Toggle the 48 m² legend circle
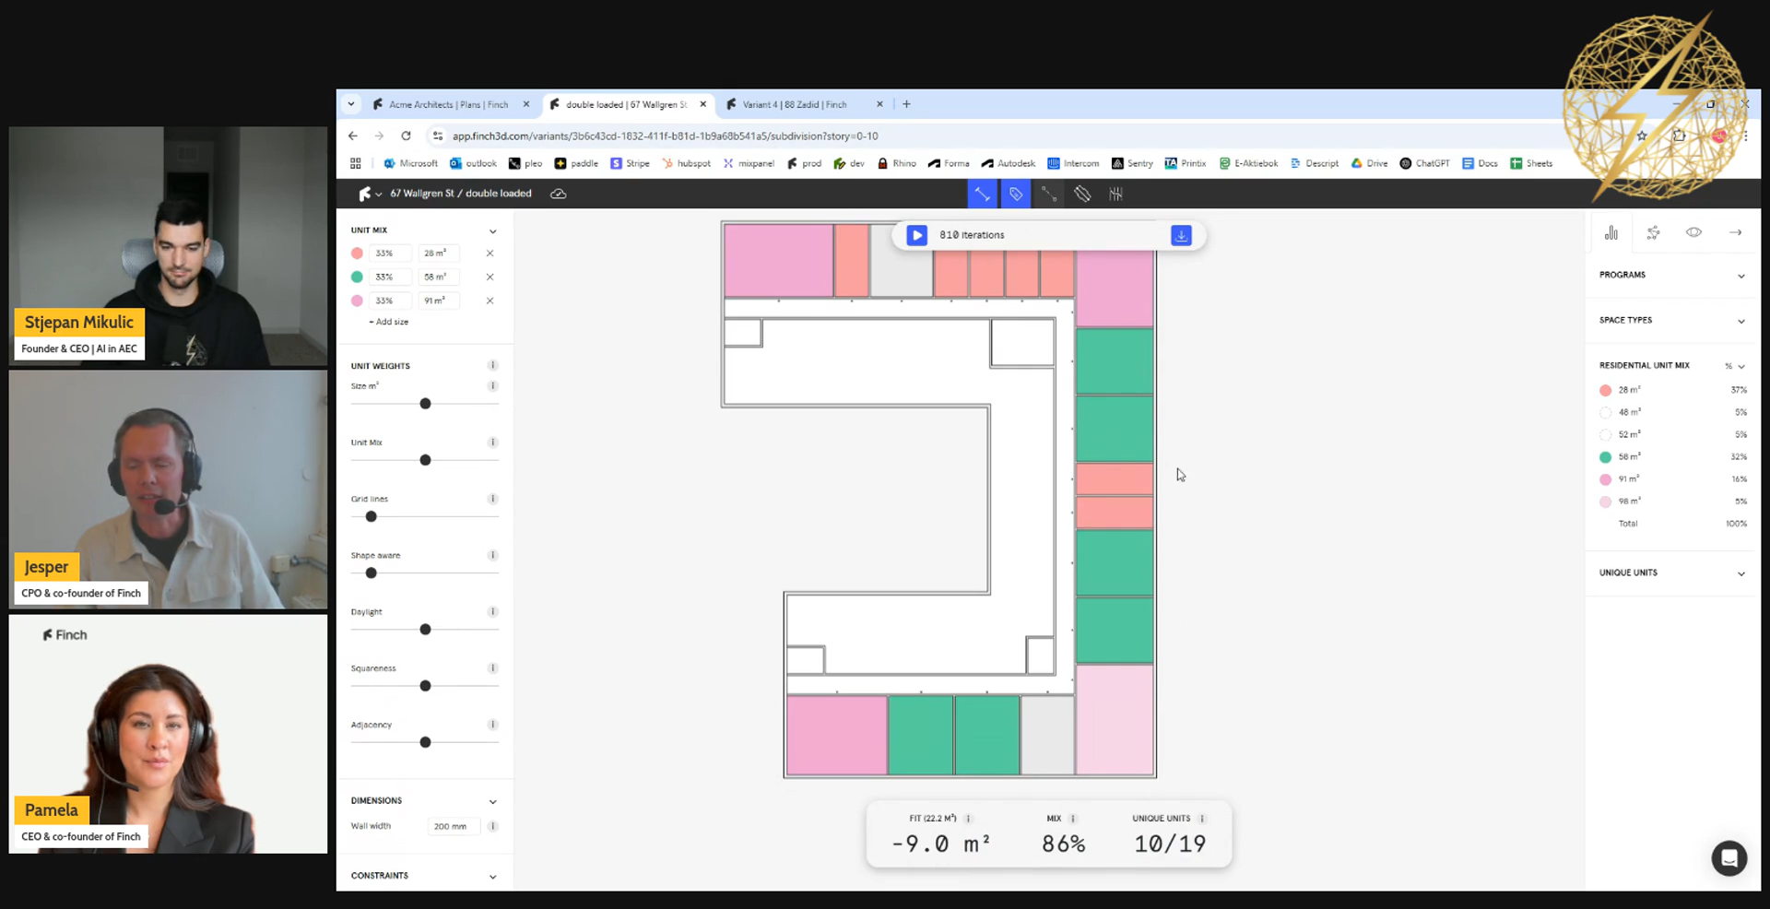1770x909 pixels. tap(1605, 413)
